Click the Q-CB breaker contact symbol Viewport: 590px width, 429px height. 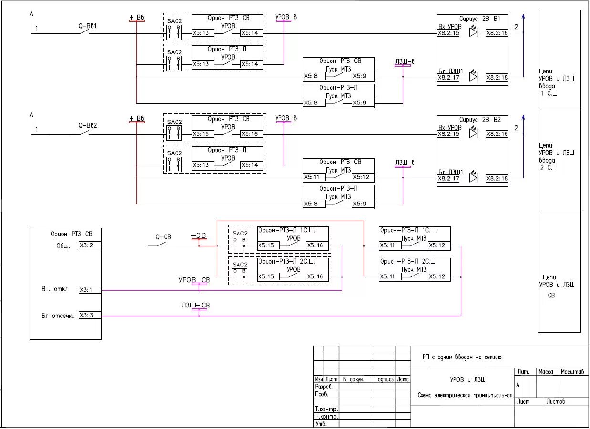coord(163,244)
